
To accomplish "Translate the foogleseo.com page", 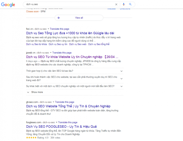I will [68, 122].
